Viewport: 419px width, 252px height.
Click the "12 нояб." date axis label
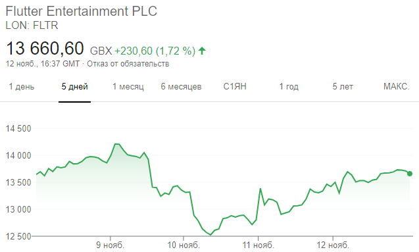point(333,245)
